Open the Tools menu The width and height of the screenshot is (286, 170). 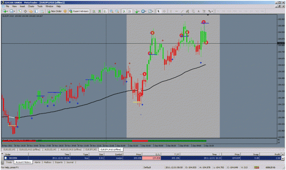(x=40, y=6)
